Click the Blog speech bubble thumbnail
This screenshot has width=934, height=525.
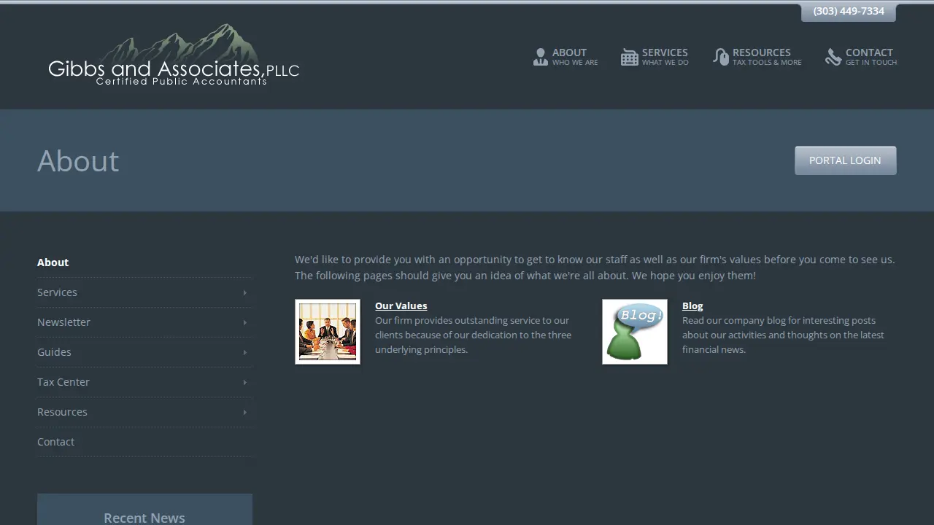click(635, 332)
